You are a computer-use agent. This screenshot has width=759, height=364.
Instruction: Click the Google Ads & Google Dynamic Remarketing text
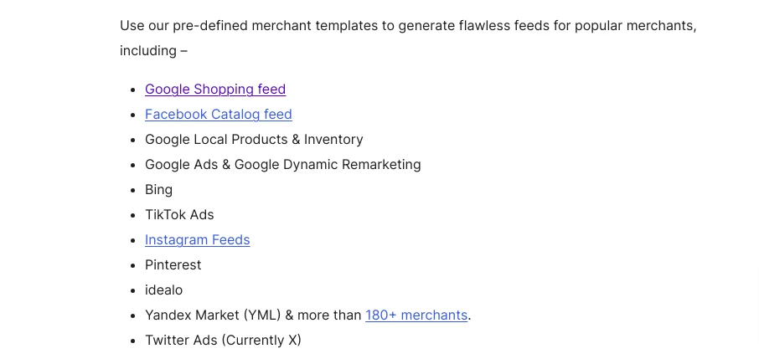pos(282,165)
